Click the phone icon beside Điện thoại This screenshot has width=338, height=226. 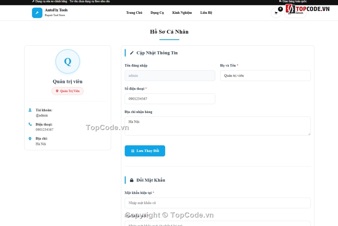pos(30,124)
